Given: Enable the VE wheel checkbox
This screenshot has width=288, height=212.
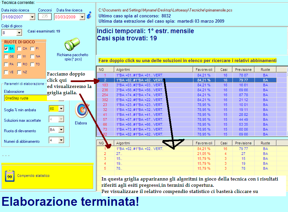Looking at the screenshot, I should pyautogui.click(x=6, y=72).
